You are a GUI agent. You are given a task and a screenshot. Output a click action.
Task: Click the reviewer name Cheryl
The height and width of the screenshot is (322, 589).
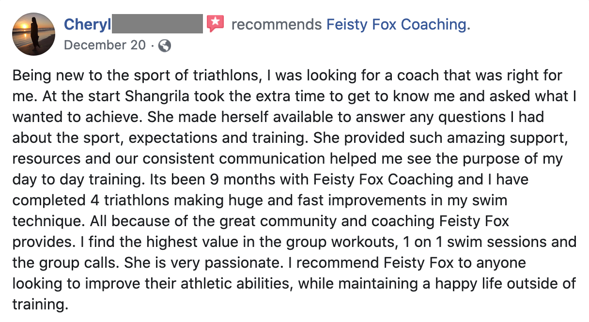[87, 24]
